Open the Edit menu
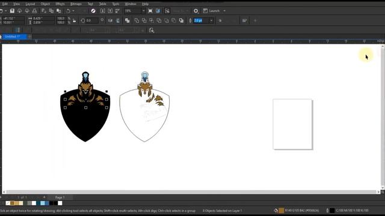 pyautogui.click(x=5, y=4)
